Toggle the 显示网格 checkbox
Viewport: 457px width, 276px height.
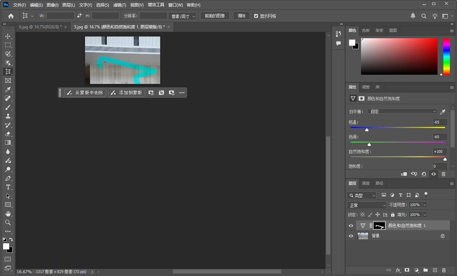[256, 16]
